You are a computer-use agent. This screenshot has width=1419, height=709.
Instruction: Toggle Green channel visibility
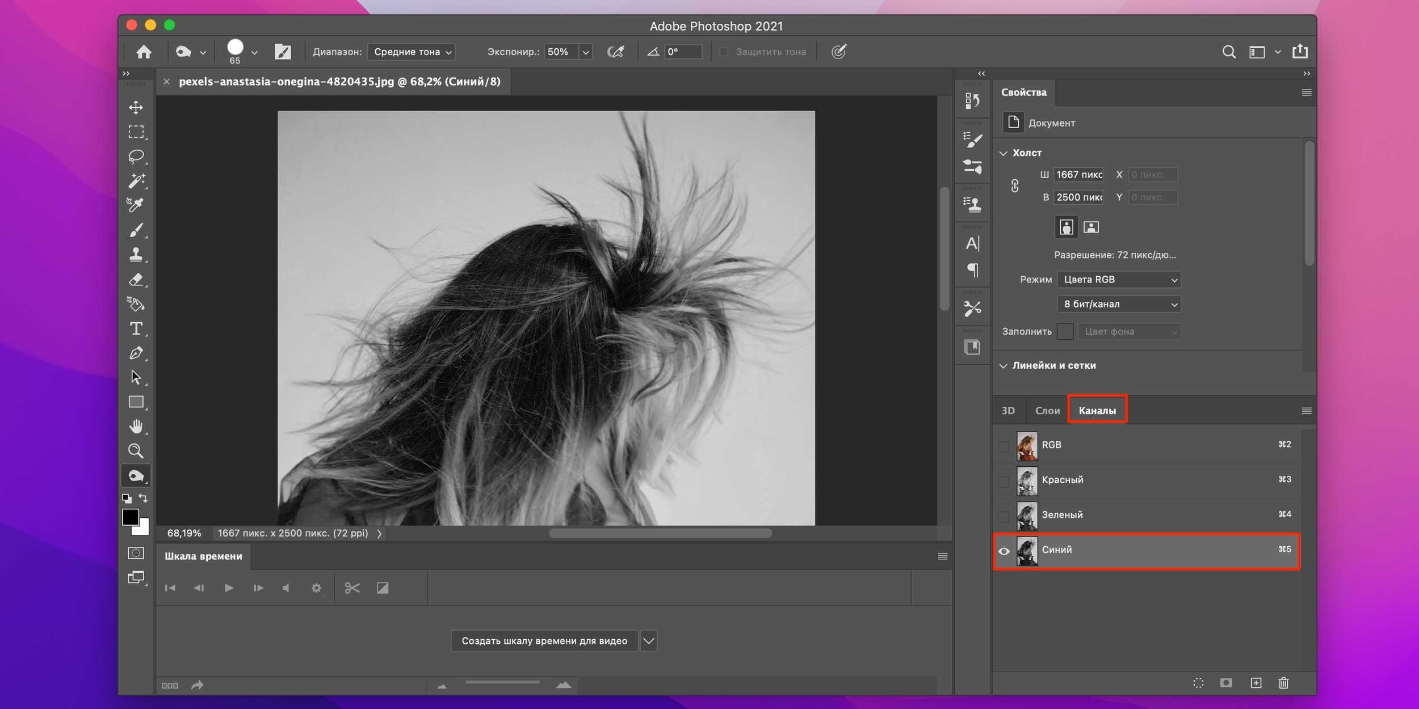click(x=1004, y=516)
